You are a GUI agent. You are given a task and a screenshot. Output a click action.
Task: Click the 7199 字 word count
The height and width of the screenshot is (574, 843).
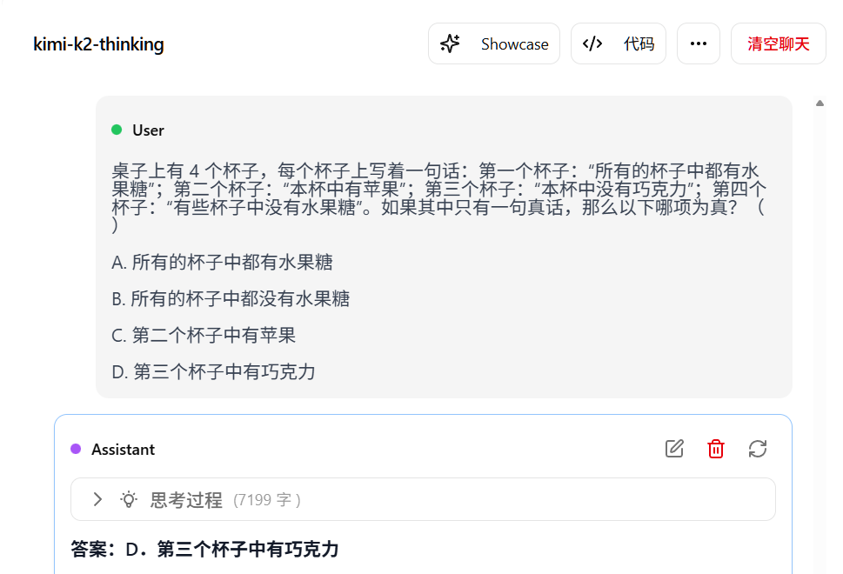click(x=266, y=500)
